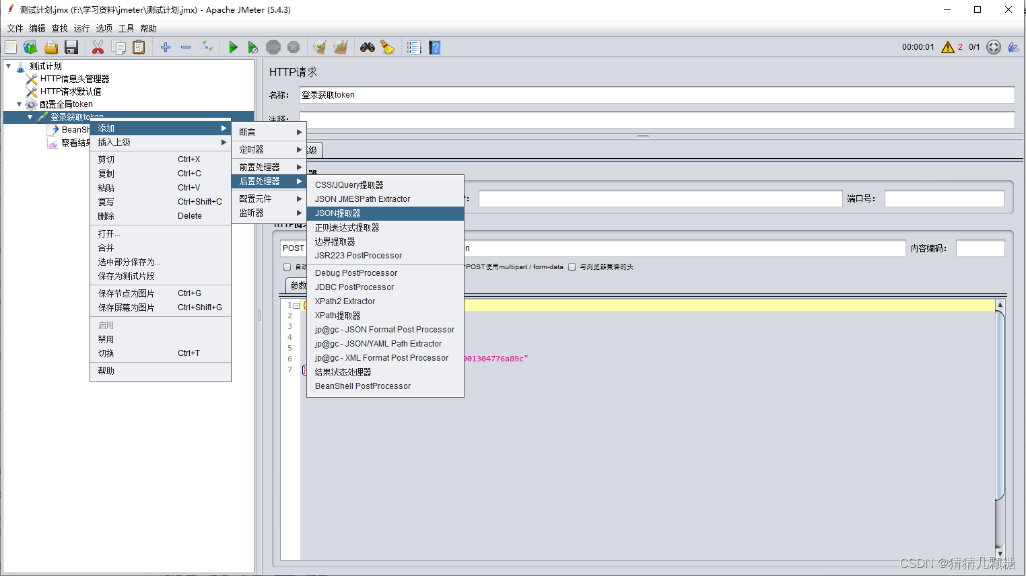Open the 插入上级 submenu
The image size is (1026, 576).
click(x=160, y=142)
